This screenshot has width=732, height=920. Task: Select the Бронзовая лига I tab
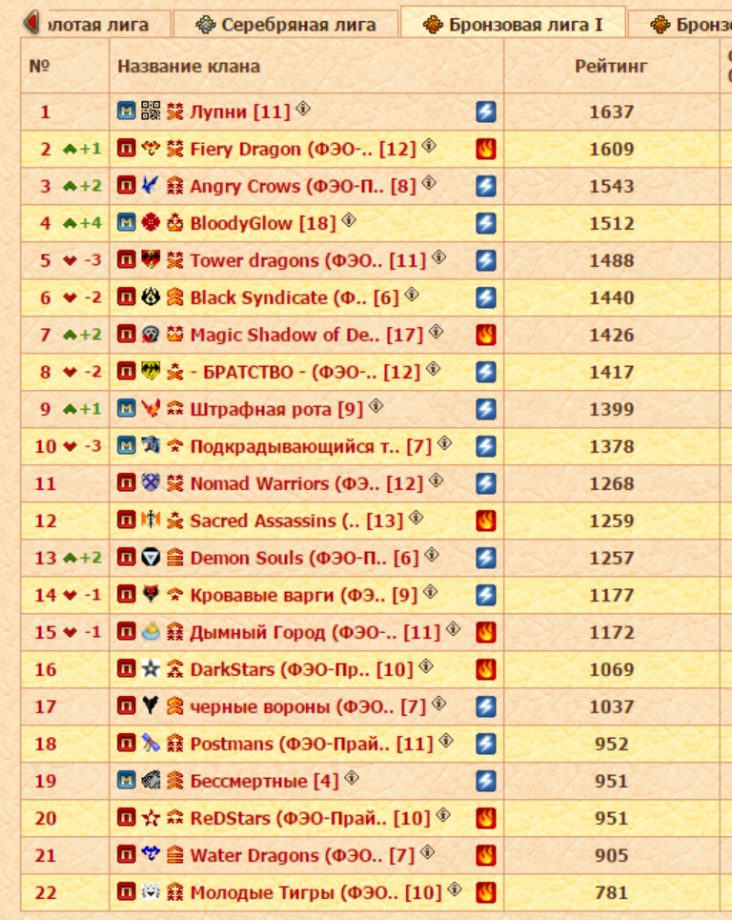[x=513, y=24]
